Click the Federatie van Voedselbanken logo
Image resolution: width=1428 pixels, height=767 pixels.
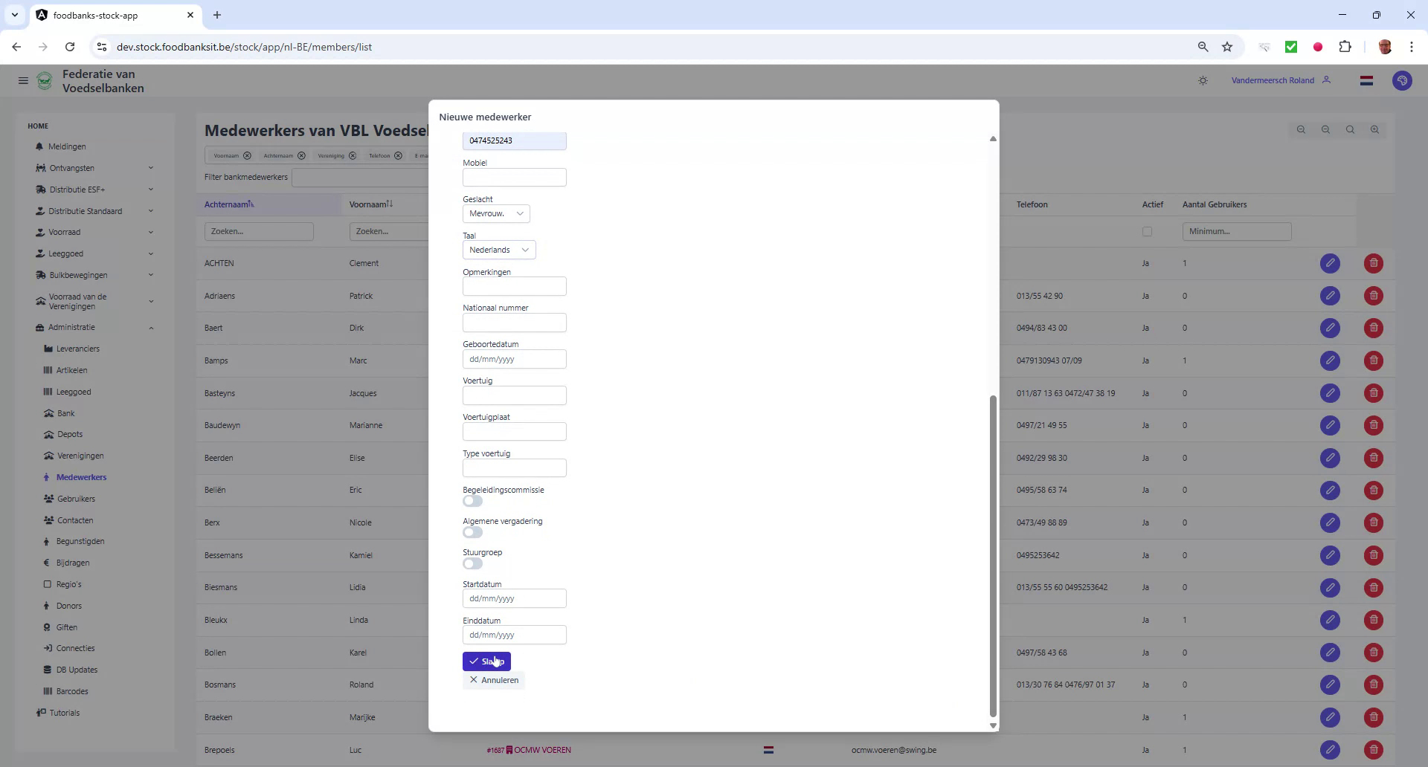[44, 80]
